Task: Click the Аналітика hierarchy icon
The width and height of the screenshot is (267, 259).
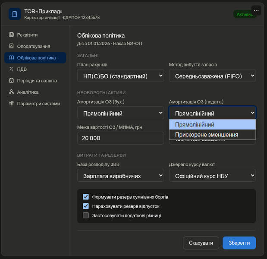Action: coord(11,92)
